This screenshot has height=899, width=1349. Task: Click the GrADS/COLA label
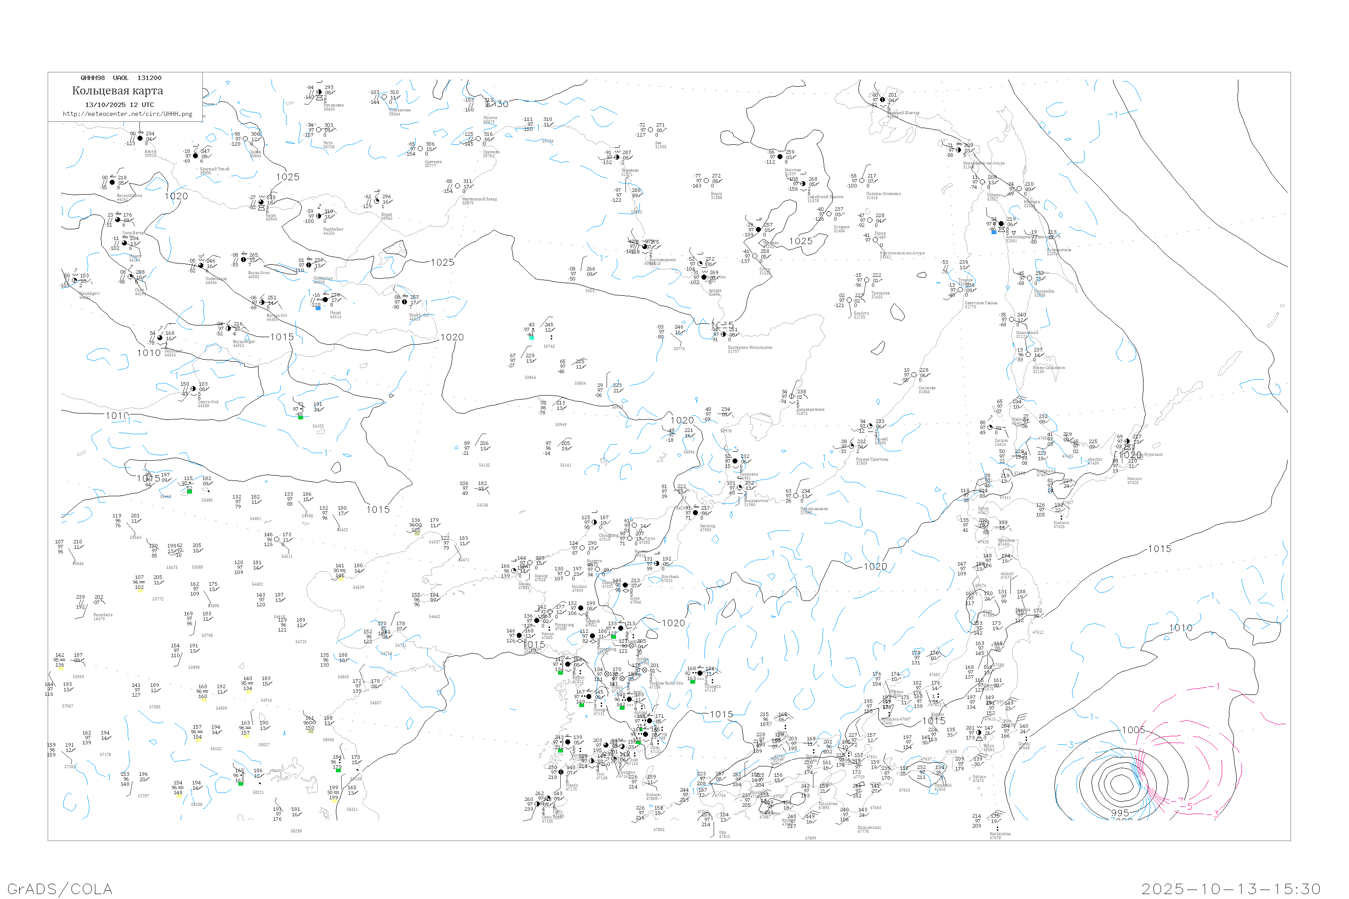click(60, 889)
